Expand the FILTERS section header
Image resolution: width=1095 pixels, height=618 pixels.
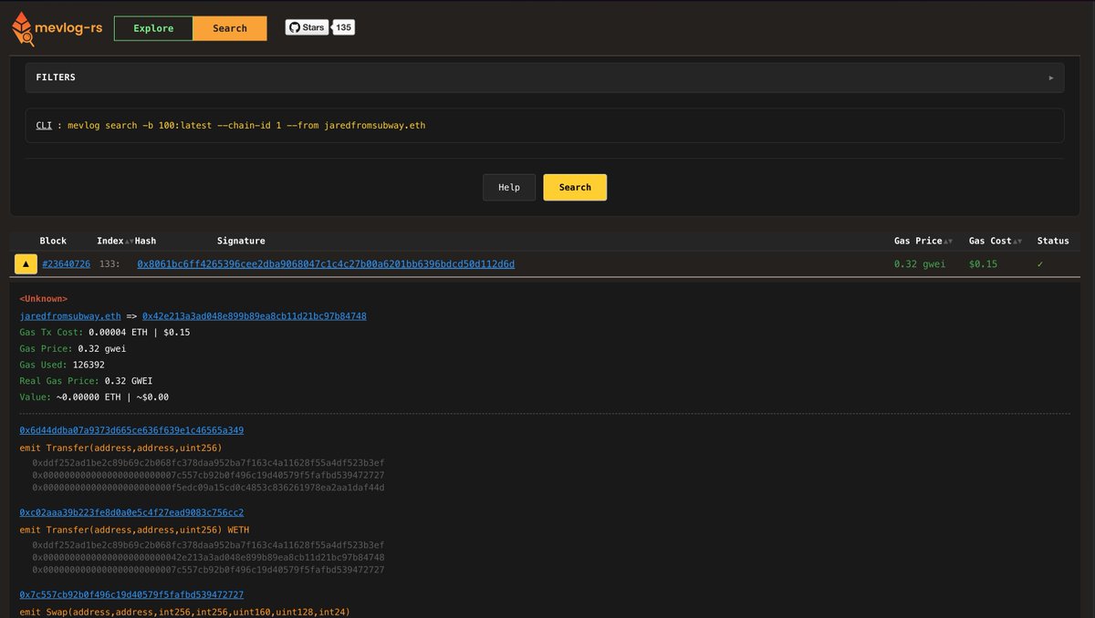(56, 77)
